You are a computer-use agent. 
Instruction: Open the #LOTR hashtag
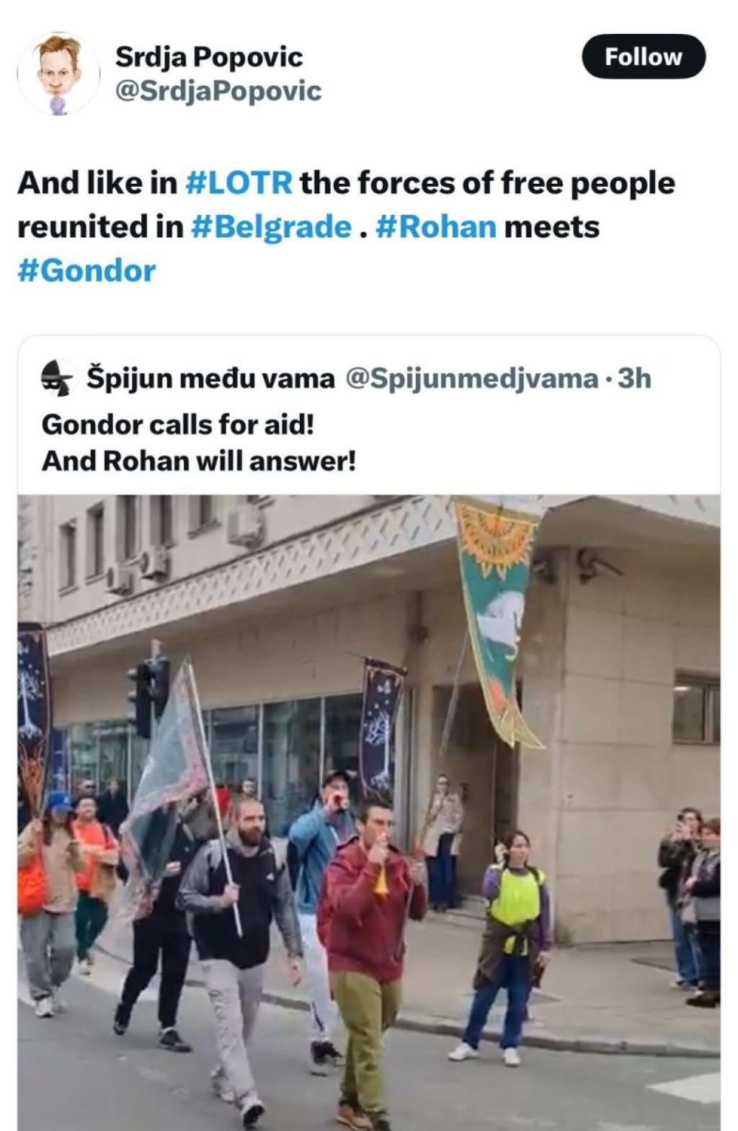click(239, 182)
